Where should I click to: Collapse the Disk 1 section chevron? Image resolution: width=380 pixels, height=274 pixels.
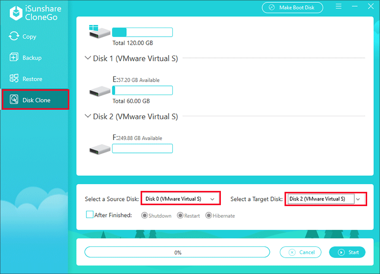[x=87, y=58]
